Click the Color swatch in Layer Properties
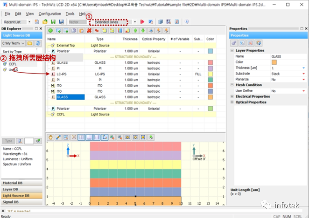 [274, 62]
